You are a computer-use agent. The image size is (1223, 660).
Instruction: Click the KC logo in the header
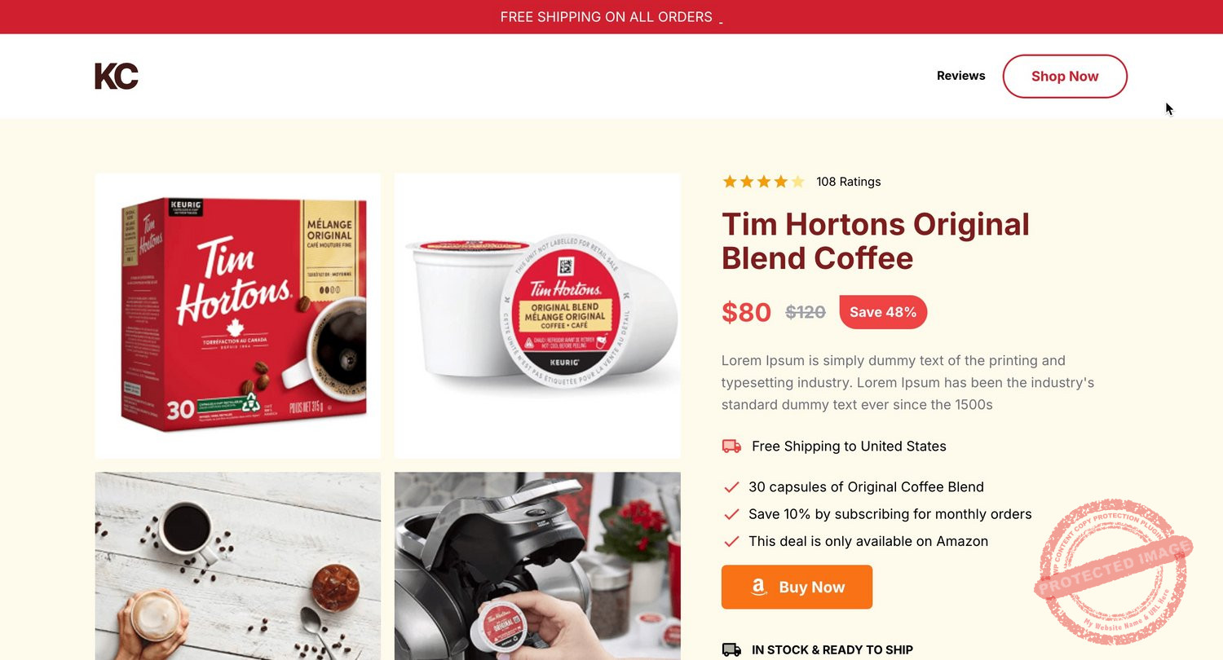point(117,76)
